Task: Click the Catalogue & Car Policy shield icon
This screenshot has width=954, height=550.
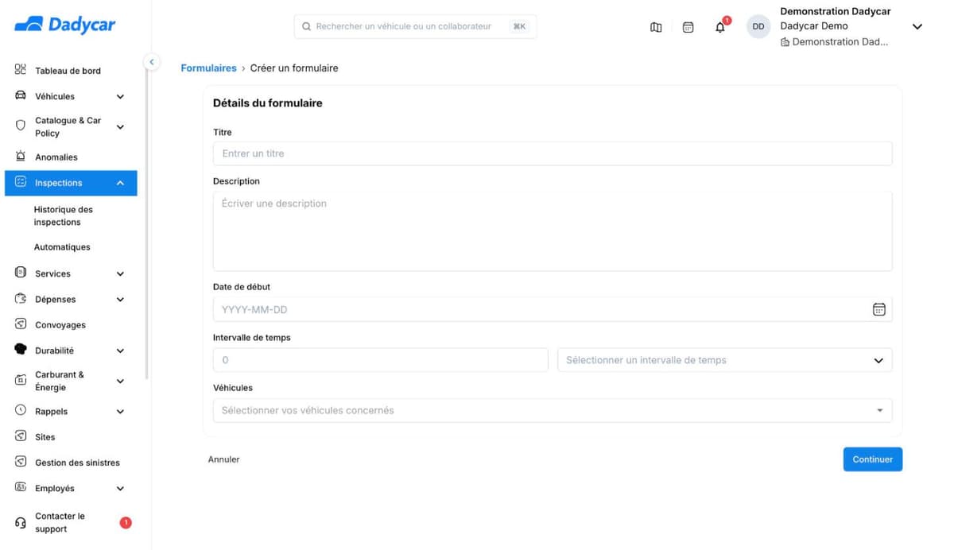Action: (21, 126)
